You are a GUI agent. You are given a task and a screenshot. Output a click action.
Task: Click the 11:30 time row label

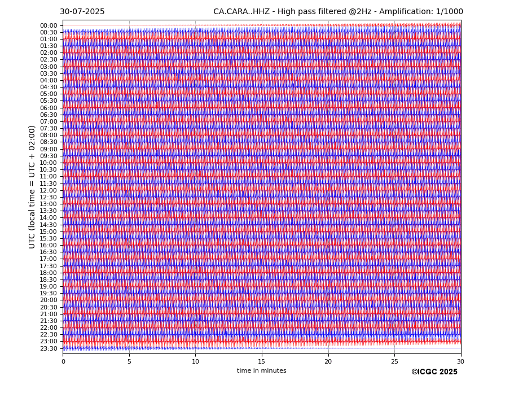pyautogui.click(x=49, y=184)
